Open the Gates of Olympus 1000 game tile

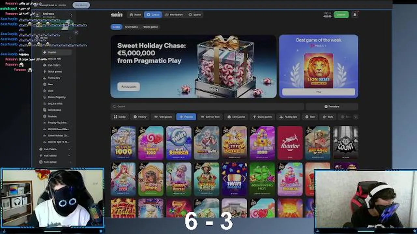tap(123, 143)
